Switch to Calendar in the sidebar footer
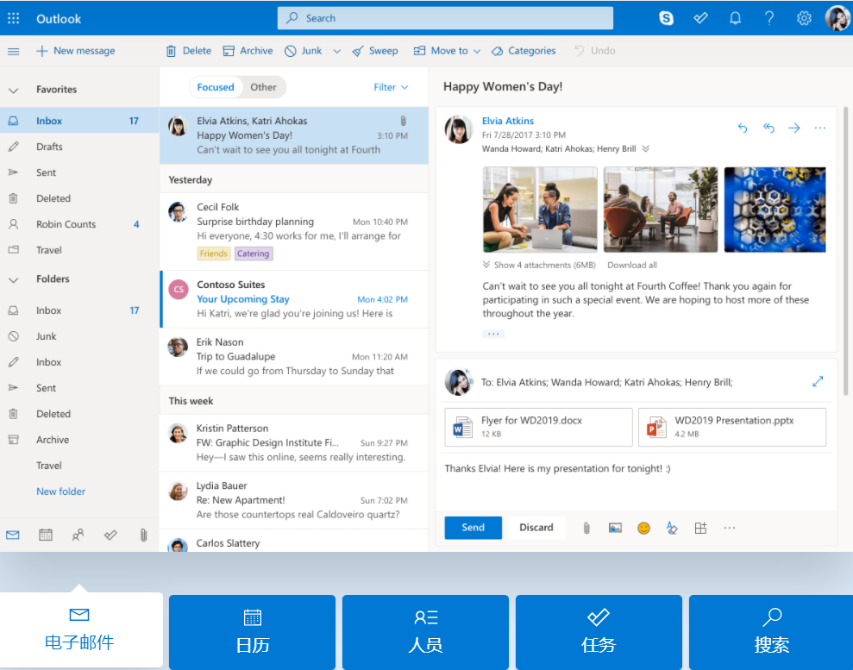853x670 pixels. click(x=46, y=535)
